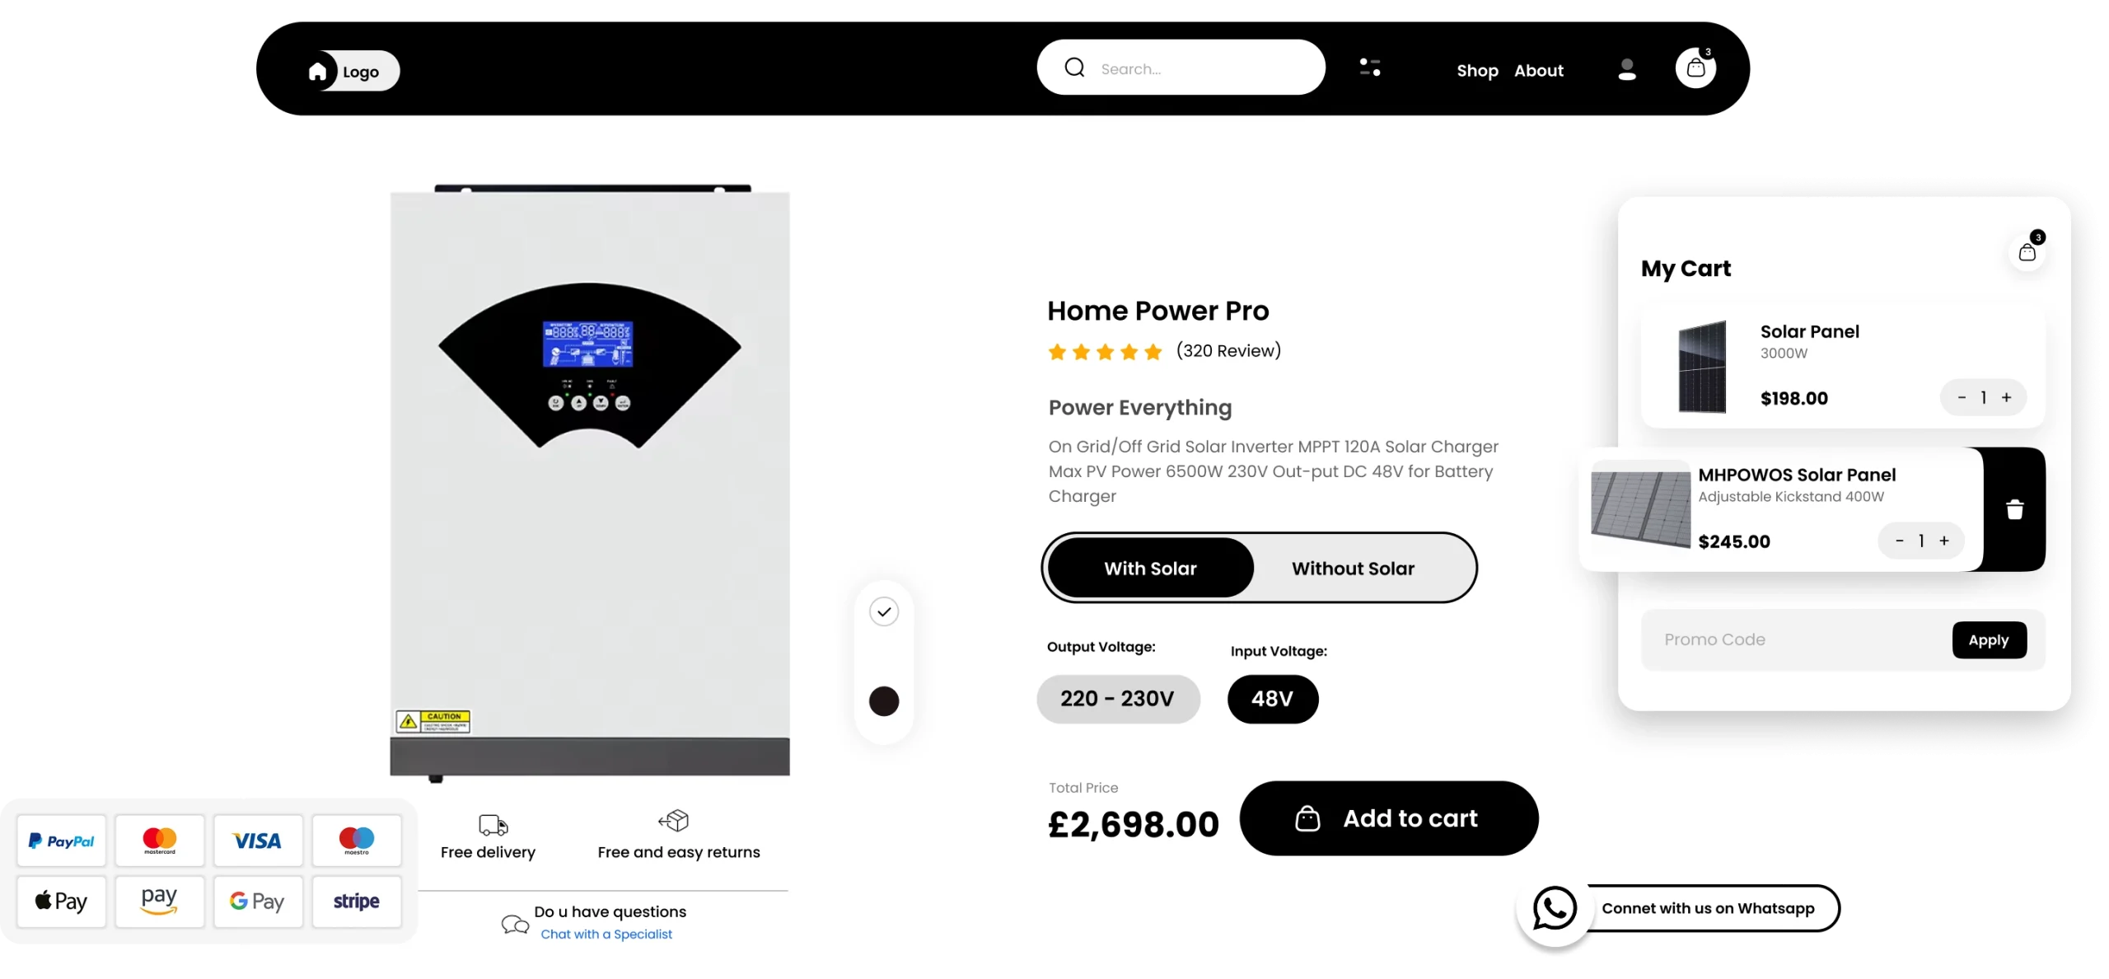Pick the black color swatch
This screenshot has width=2109, height=979.
[884, 701]
